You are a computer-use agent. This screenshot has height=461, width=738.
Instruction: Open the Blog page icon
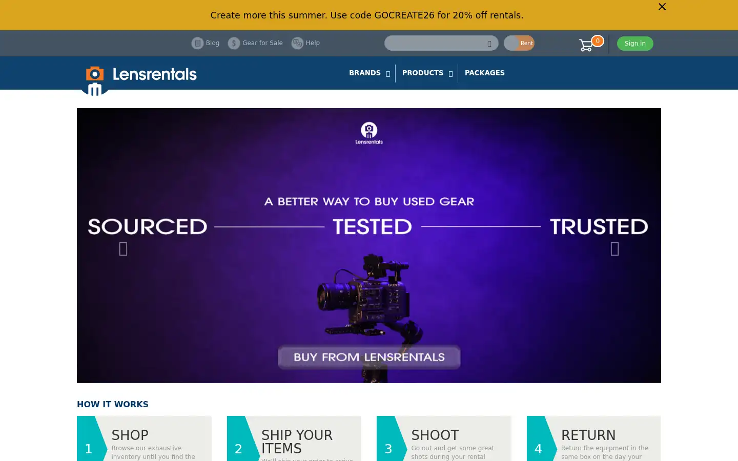197,44
